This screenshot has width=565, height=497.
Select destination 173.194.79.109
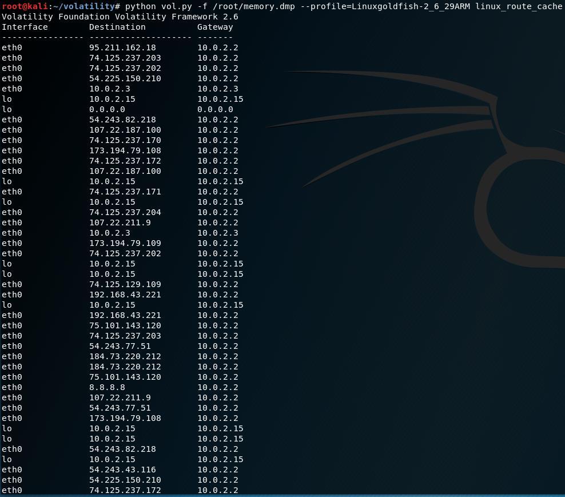pos(125,243)
